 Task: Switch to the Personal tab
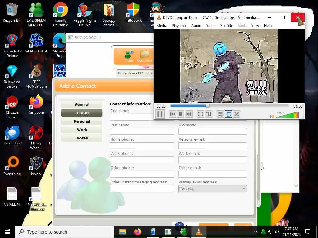pyautogui.click(x=82, y=121)
